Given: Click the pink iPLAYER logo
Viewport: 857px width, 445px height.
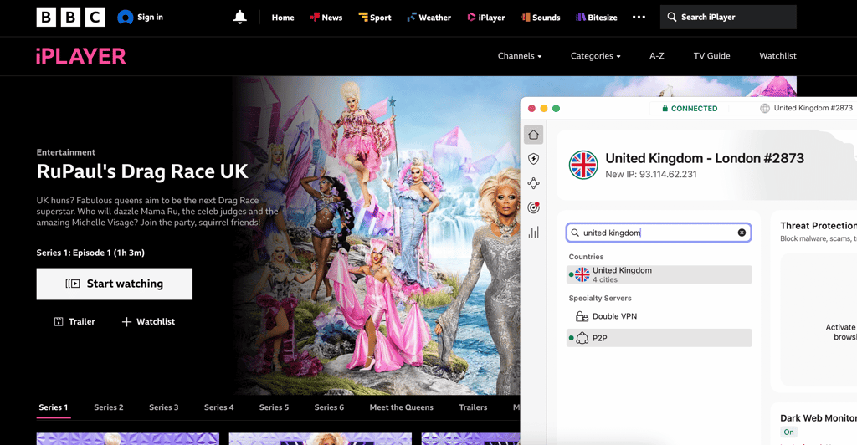Looking at the screenshot, I should (81, 56).
